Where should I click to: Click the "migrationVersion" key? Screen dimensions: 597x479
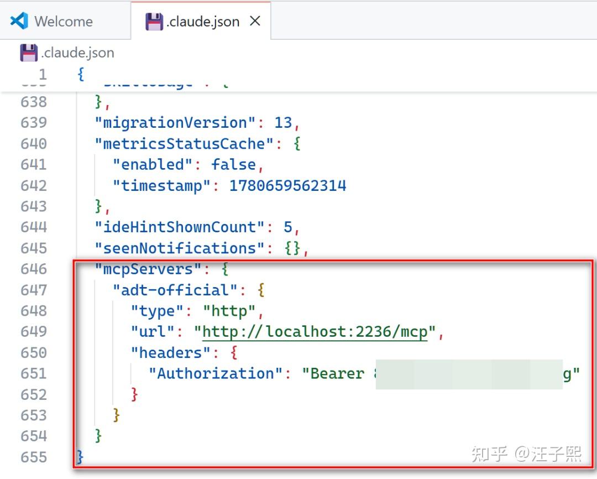(175, 123)
